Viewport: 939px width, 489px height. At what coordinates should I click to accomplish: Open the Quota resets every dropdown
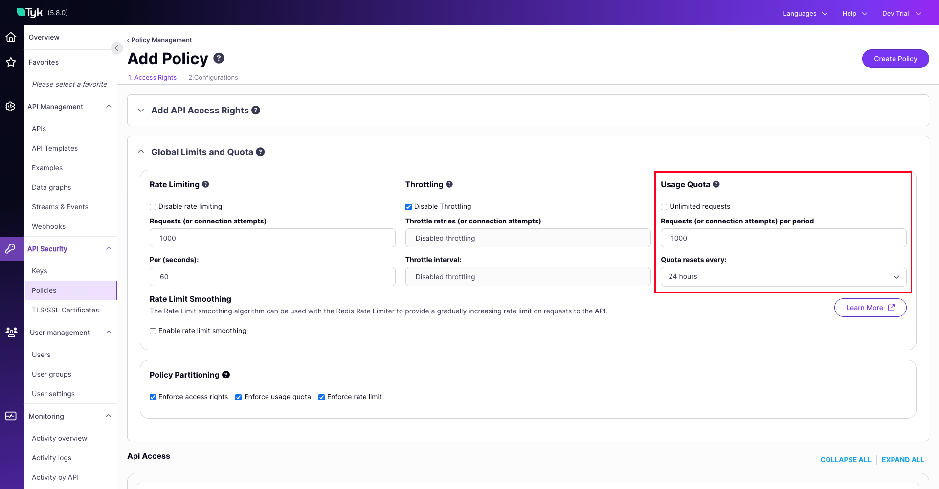(x=783, y=276)
